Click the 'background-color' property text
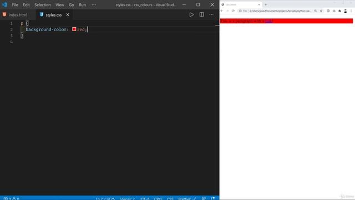355x200 pixels. click(46, 29)
